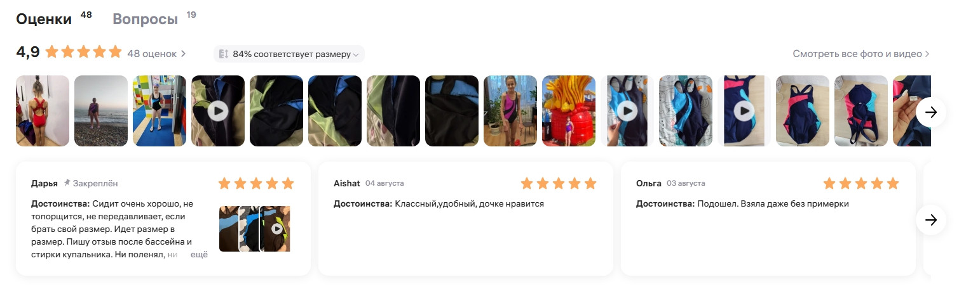Viewport: 959px width, 289px height.
Task: Open the red inflatable slide photo
Action: pos(569,112)
